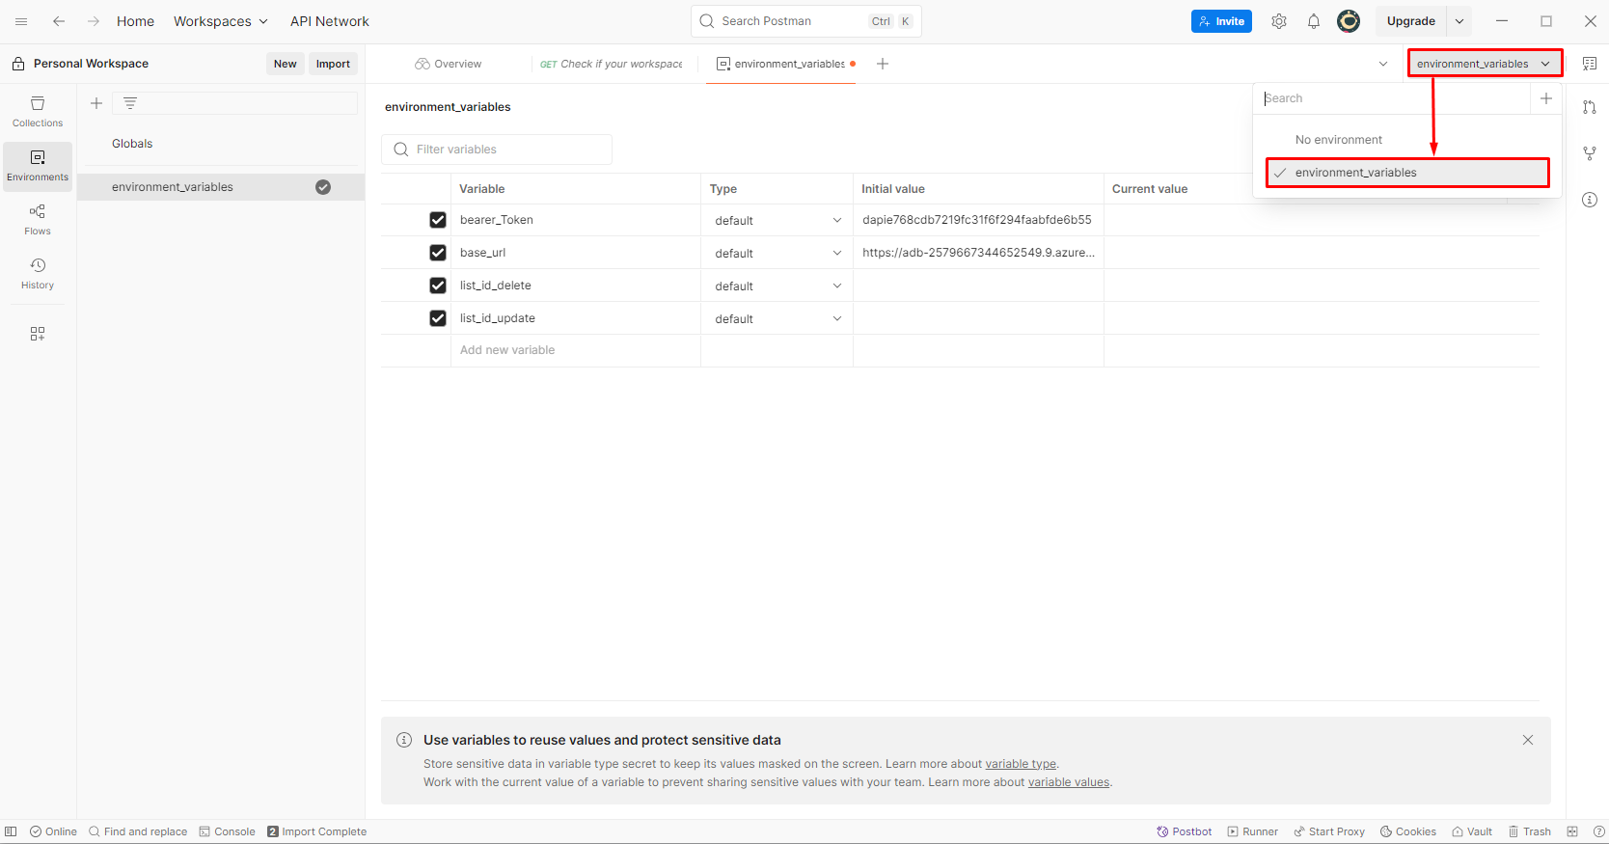
Task: Expand the Workspaces dropdown menu
Action: click(x=221, y=21)
